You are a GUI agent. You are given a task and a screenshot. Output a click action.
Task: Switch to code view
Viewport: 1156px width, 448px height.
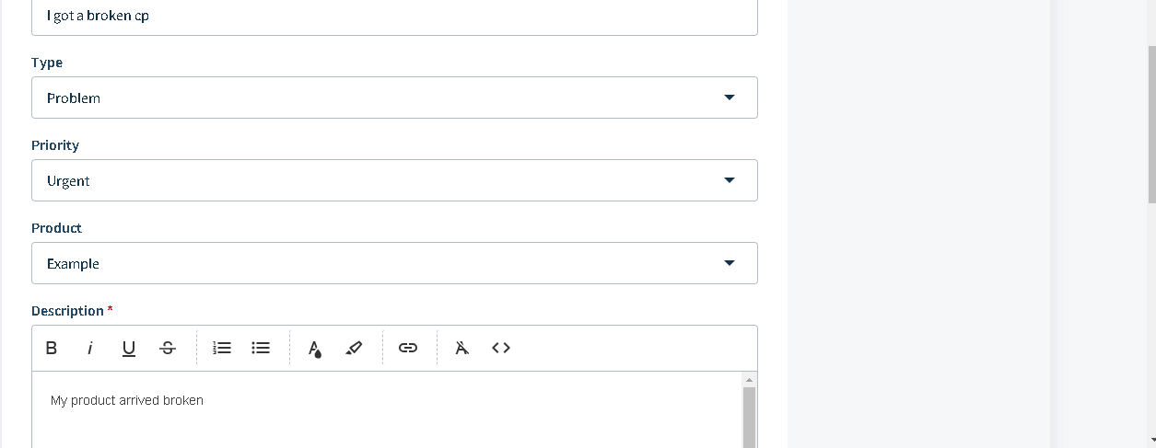501,348
